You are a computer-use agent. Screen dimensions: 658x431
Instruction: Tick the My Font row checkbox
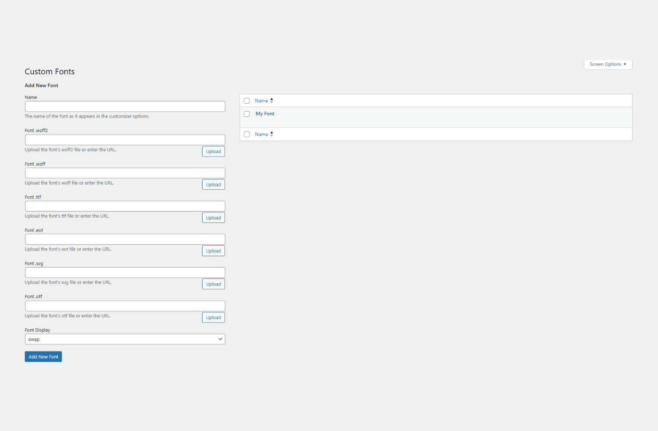(x=247, y=114)
